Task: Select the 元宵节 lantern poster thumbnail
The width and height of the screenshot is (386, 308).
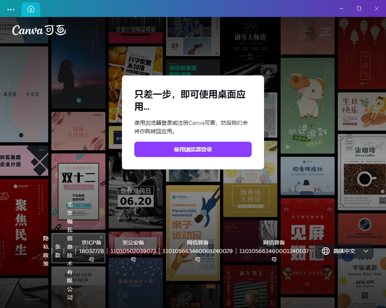Action: click(x=362, y=53)
